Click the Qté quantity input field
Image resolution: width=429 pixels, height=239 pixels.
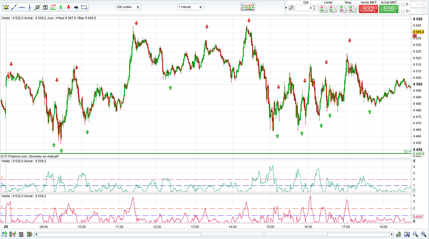(304, 8)
